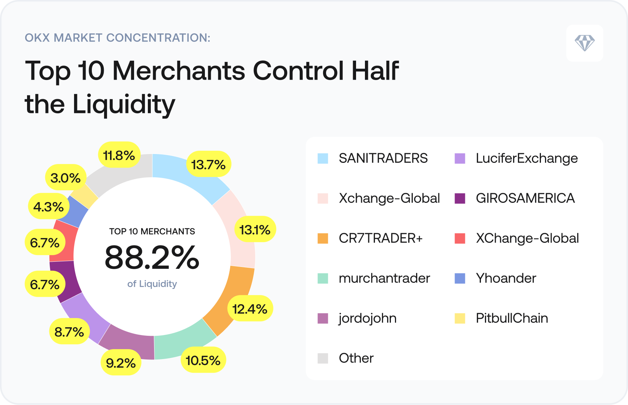Click the 13.7% chart label
Image resolution: width=628 pixels, height=405 pixels.
(208, 164)
